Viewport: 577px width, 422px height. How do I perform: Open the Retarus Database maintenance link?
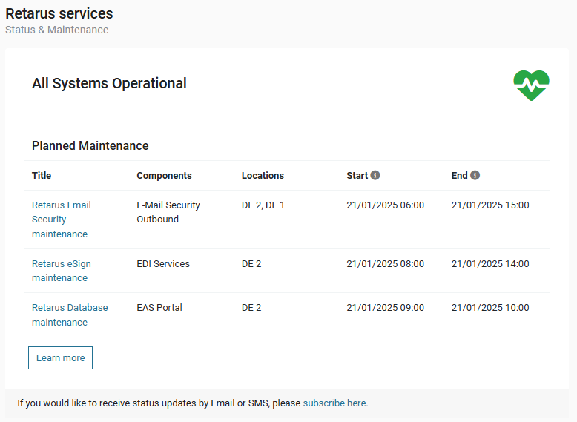(x=69, y=314)
